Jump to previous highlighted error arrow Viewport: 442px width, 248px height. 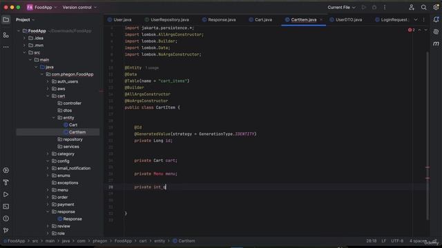419,30
